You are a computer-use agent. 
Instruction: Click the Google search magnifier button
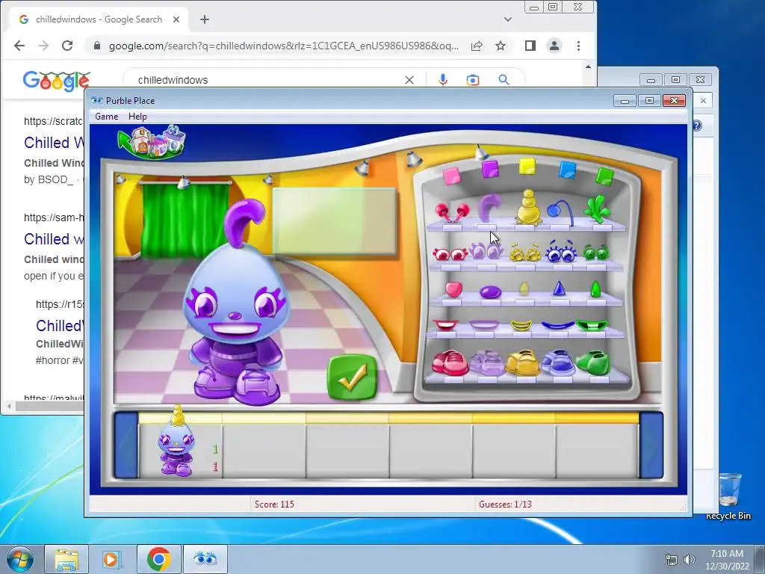coord(504,80)
